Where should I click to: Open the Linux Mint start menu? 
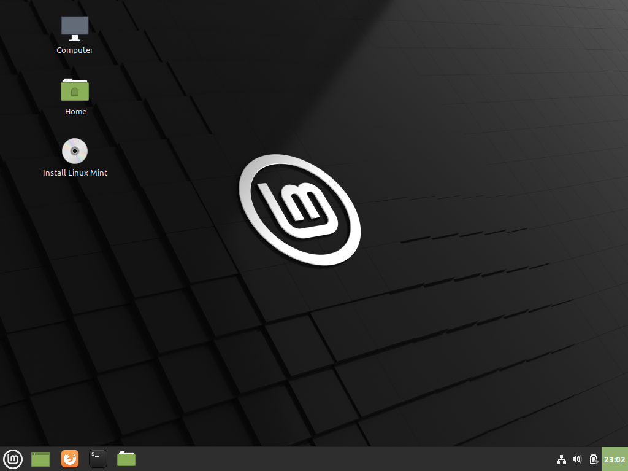(13, 459)
